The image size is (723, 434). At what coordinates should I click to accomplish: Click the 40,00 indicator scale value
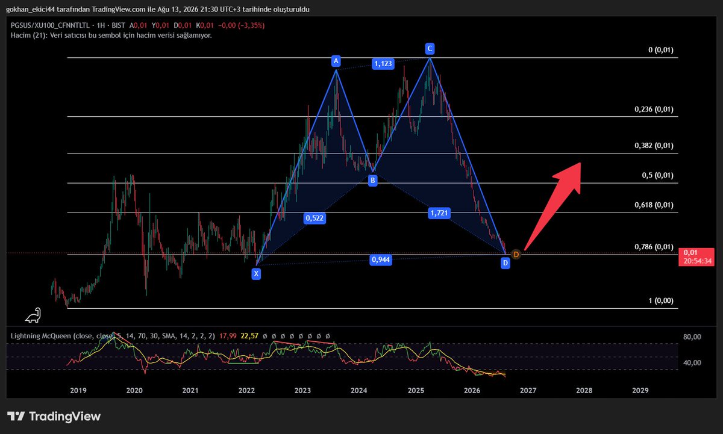pos(692,362)
